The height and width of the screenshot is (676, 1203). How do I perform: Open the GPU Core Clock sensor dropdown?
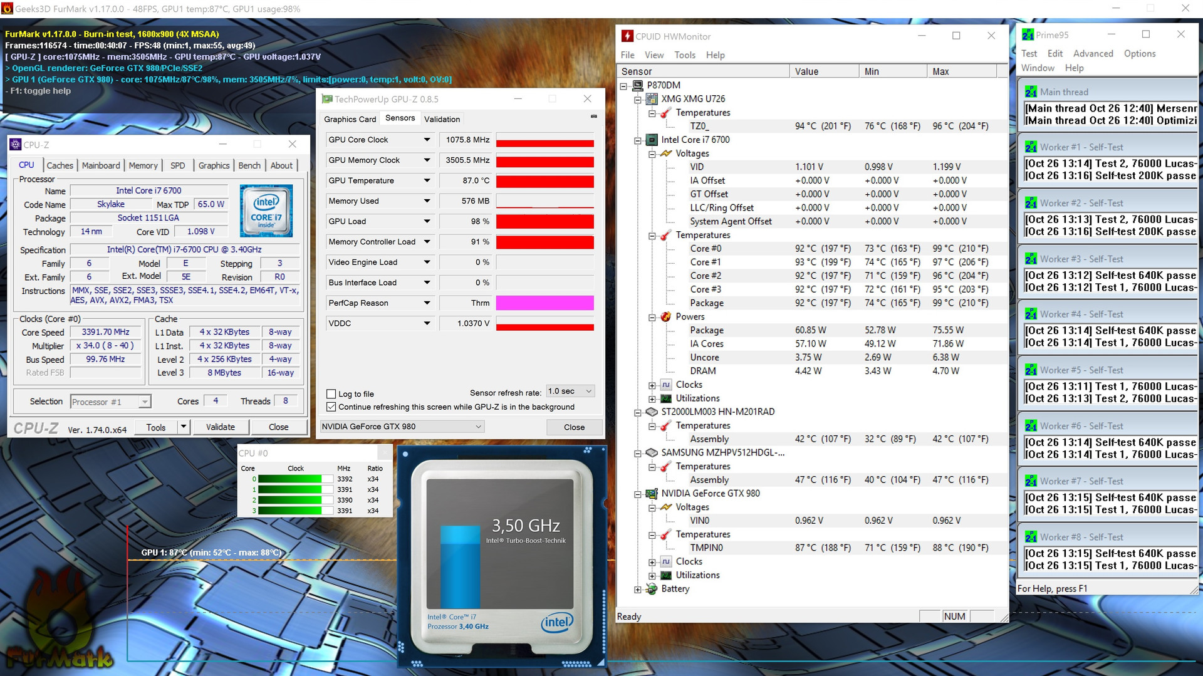[x=427, y=140]
